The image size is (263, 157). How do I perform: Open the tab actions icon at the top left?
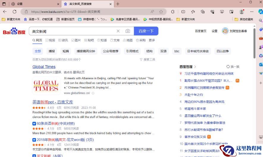[x=4, y=4]
